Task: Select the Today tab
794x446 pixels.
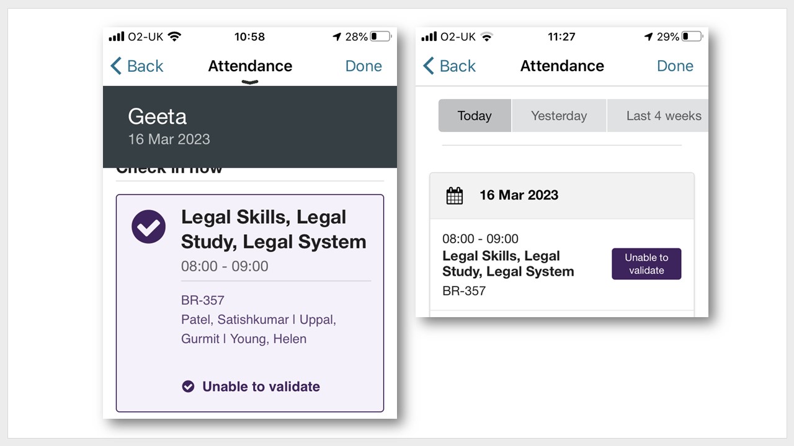Action: click(x=475, y=116)
